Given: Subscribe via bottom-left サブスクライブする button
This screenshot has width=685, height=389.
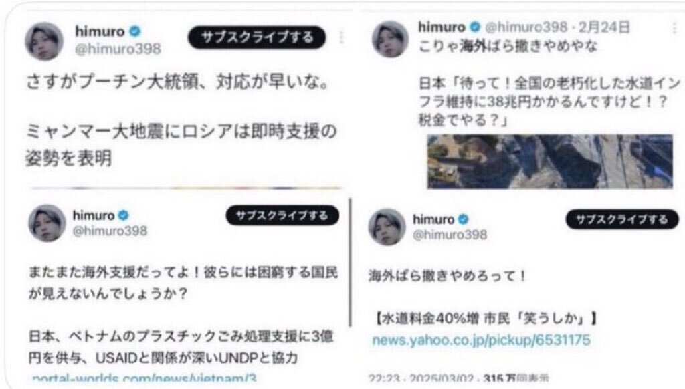Looking at the screenshot, I should (282, 215).
